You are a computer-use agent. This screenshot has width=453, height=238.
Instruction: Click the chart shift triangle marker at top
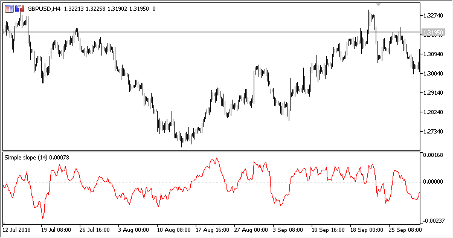(x=379, y=4)
